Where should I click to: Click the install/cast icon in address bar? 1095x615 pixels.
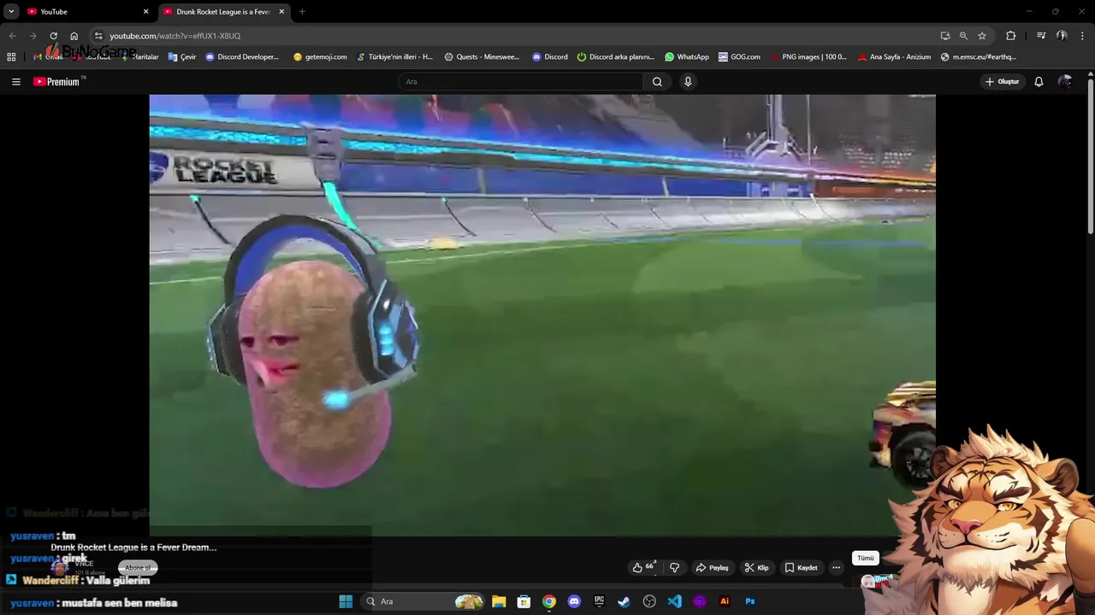pyautogui.click(x=945, y=36)
